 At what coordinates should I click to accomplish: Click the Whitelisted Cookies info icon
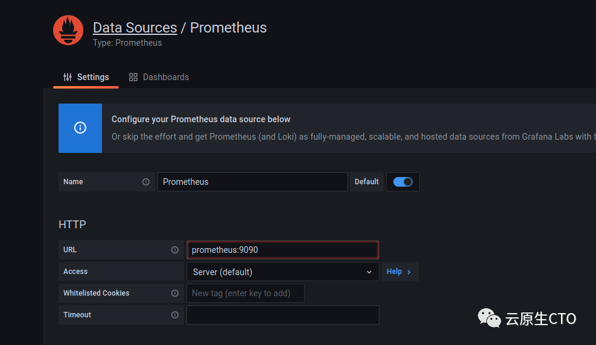[x=175, y=293]
